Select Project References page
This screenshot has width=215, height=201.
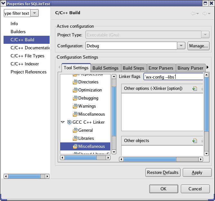pyautogui.click(x=28, y=72)
